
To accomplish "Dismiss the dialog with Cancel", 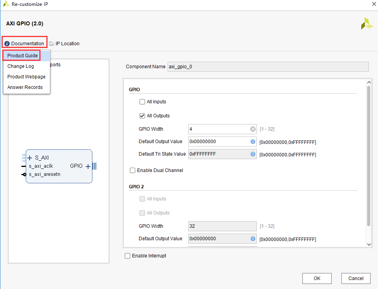I will [355, 278].
